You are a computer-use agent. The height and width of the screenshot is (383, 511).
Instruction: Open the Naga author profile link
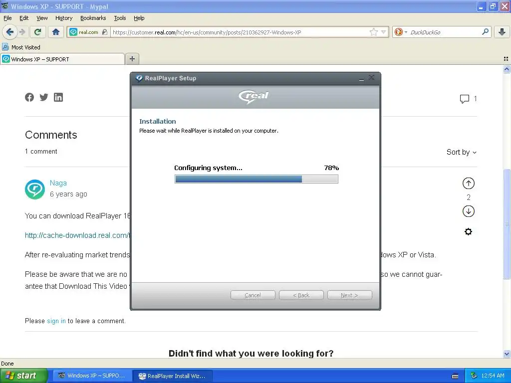58,183
